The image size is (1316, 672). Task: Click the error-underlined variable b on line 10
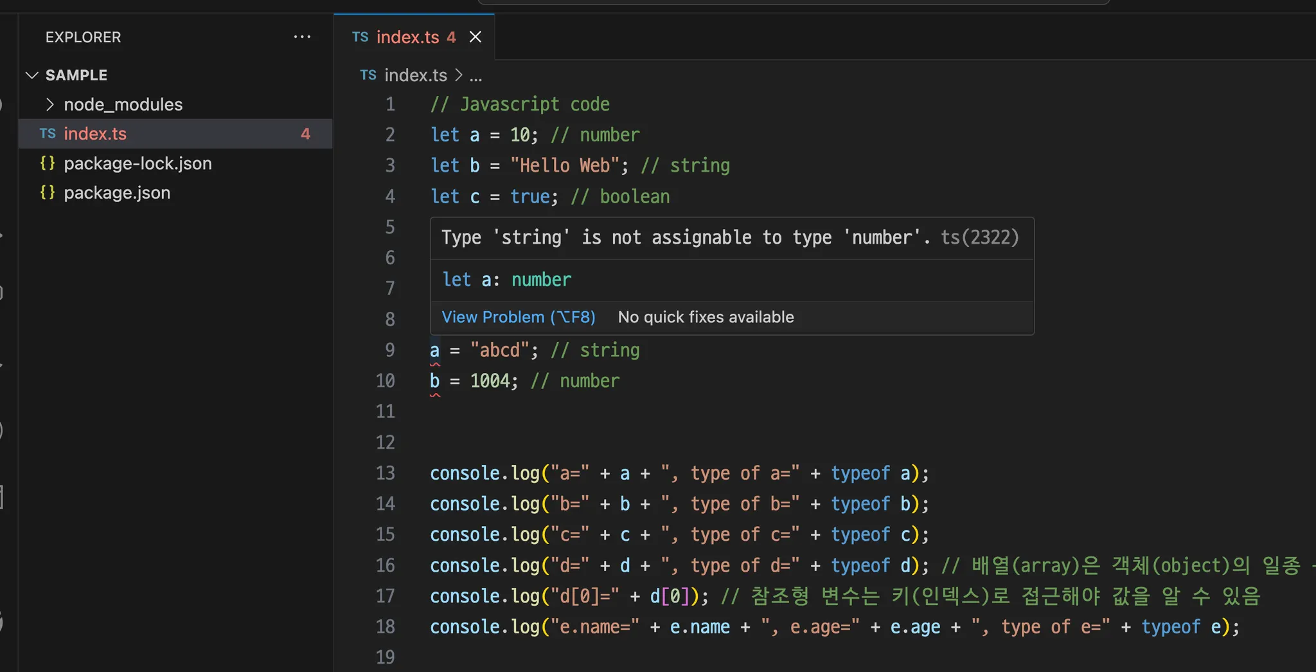point(435,381)
